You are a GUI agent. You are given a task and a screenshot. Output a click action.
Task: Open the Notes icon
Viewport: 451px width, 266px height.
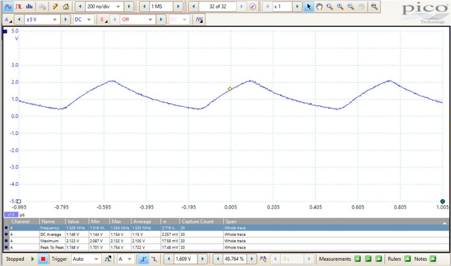click(x=433, y=259)
